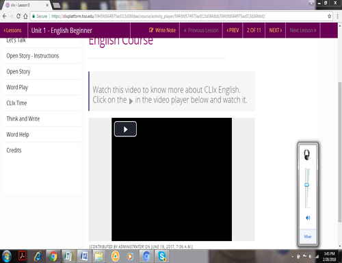
Task: Open Write Note
Action: coord(163,30)
